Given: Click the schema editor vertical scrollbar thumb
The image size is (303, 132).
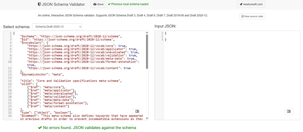Looking at the screenshot, I should point(147,52).
